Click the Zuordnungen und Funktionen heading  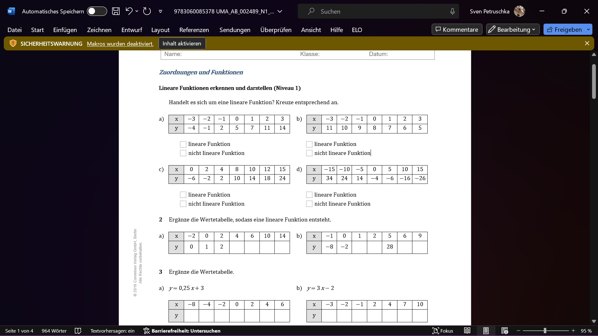201,72
